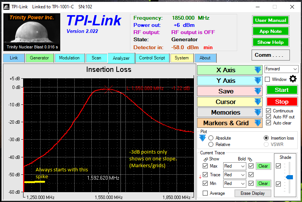Switch to the Control Script tab

pos(152,58)
